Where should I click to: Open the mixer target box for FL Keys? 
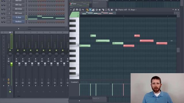tap(9, 17)
